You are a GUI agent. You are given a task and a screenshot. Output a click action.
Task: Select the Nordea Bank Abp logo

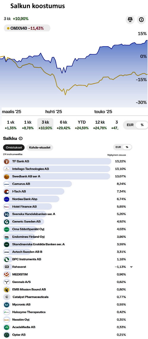[x=7, y=199]
